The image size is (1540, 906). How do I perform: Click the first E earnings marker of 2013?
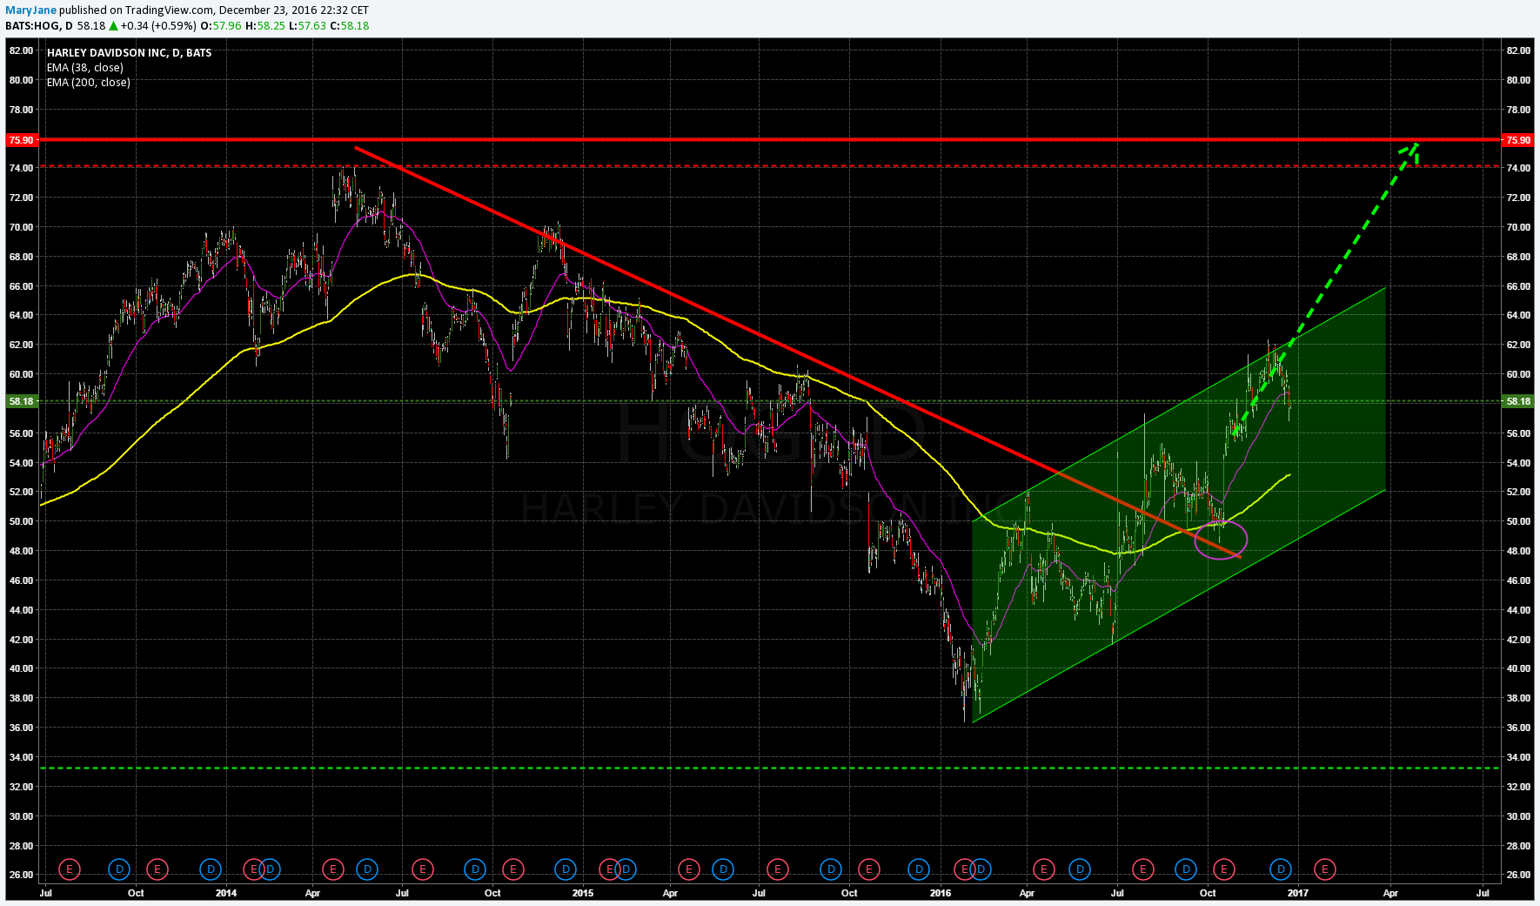[x=70, y=869]
